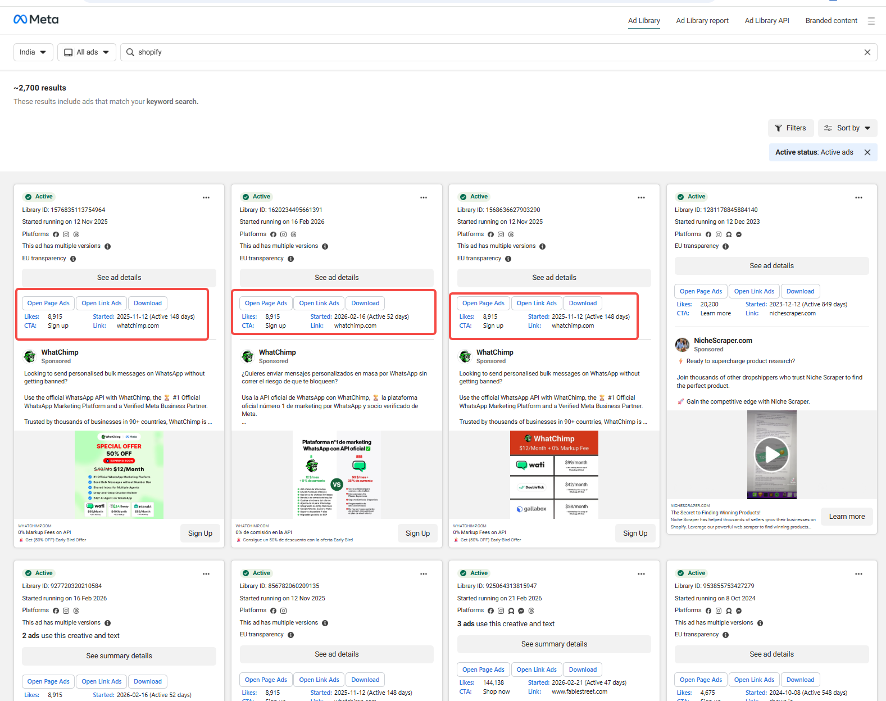Click EU transparency info icon for ad 1620234495661391

pyautogui.click(x=290, y=259)
